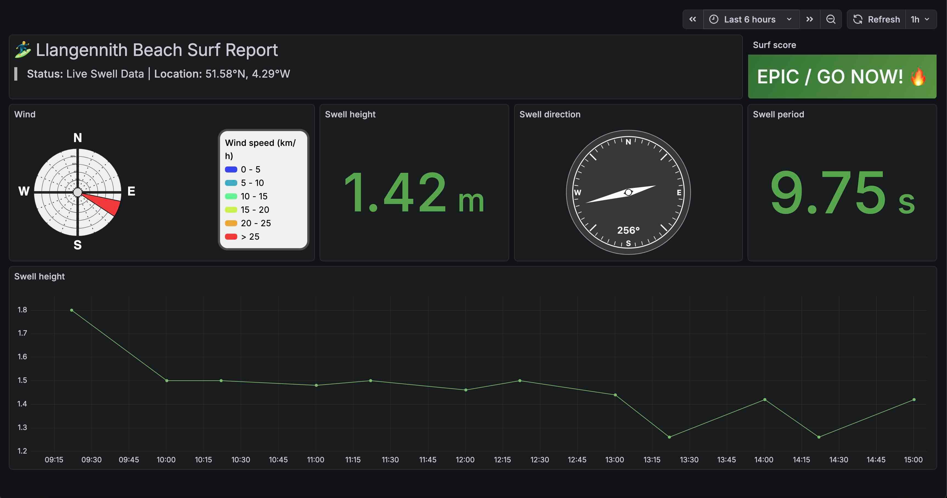Click the zoom out magnifier icon

(830, 19)
